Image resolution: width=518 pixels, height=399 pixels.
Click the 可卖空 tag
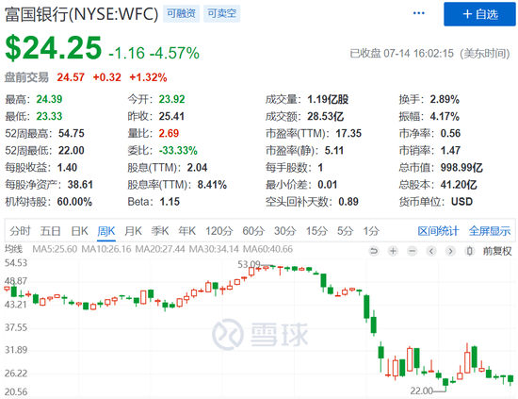click(221, 13)
